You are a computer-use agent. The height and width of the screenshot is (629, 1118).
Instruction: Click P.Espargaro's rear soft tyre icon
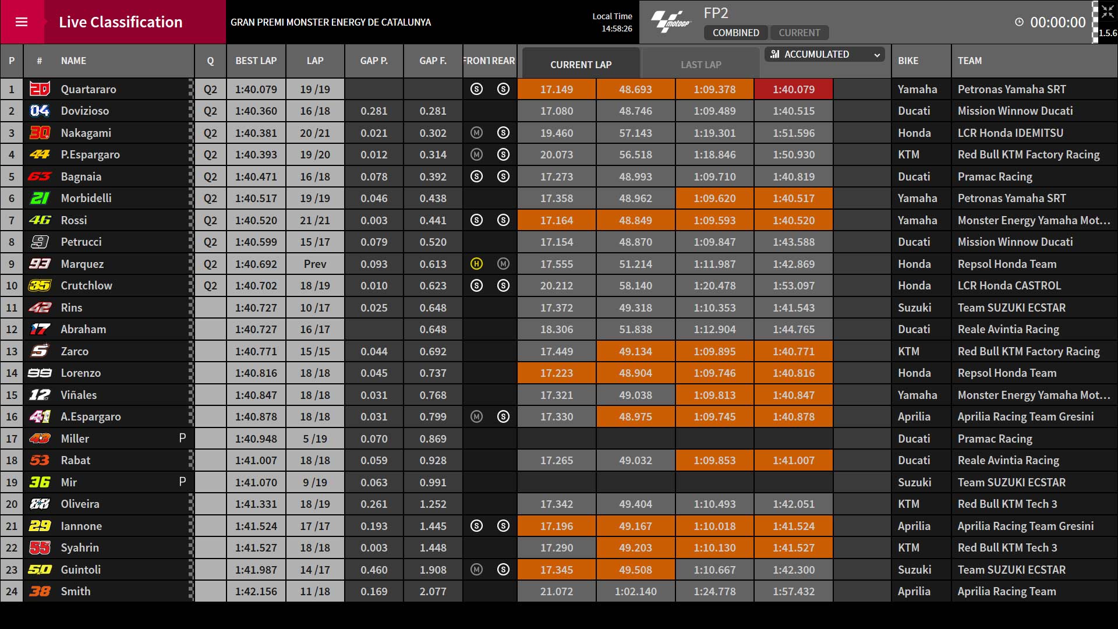[x=504, y=154]
